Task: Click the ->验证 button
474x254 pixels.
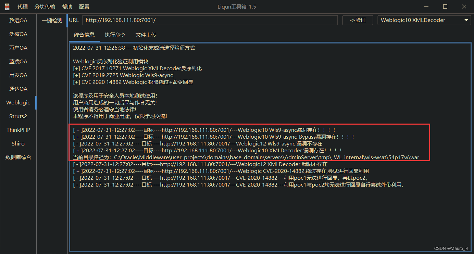Action: click(x=358, y=20)
